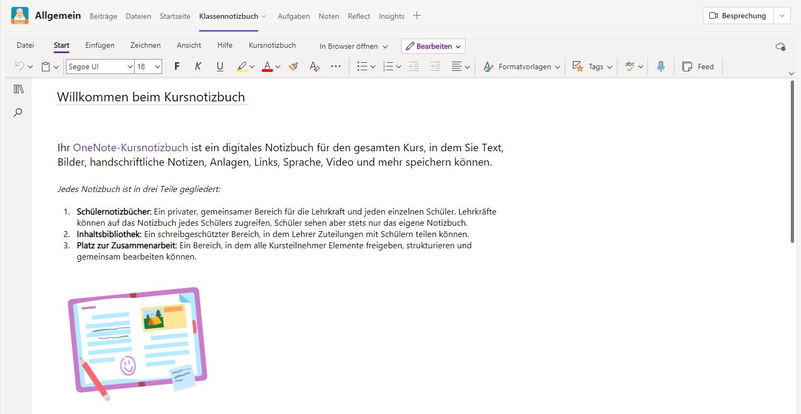Toggle bold formatting with the F button
This screenshot has width=801, height=414.
tap(177, 66)
